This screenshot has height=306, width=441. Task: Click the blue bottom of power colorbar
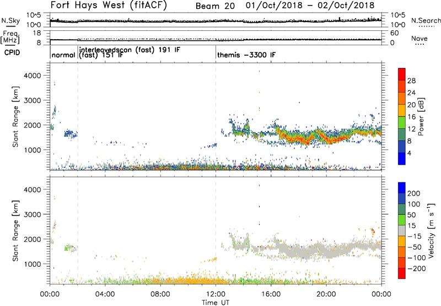tap(402, 159)
